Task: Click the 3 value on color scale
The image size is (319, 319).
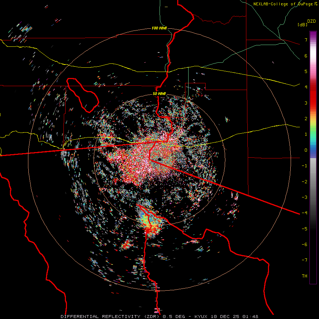Action: tap(306, 103)
